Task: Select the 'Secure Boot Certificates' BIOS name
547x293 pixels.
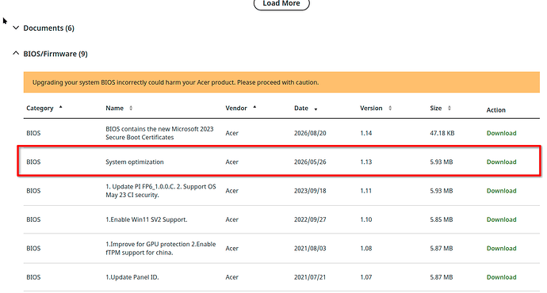Action: pos(159,133)
